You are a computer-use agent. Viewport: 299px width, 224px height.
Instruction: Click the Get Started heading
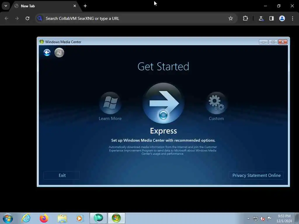pyautogui.click(x=163, y=66)
